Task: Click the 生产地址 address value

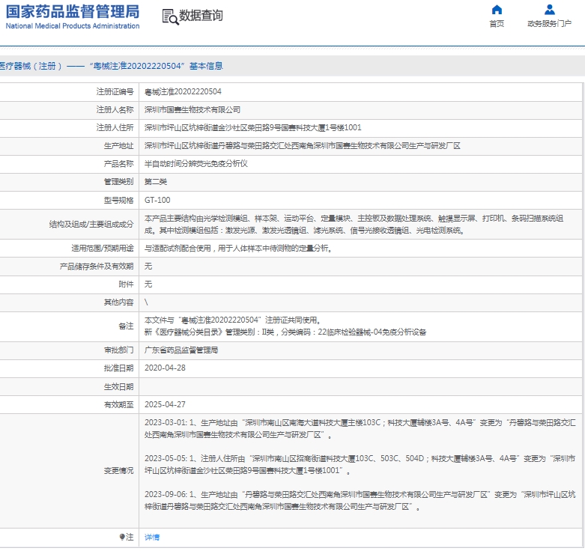Action: pyautogui.click(x=302, y=146)
